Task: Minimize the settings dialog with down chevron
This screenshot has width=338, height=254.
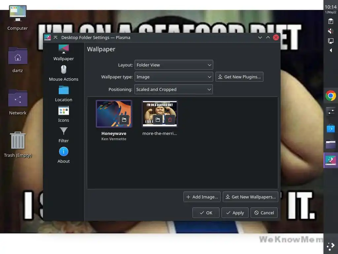Action: pyautogui.click(x=260, y=37)
